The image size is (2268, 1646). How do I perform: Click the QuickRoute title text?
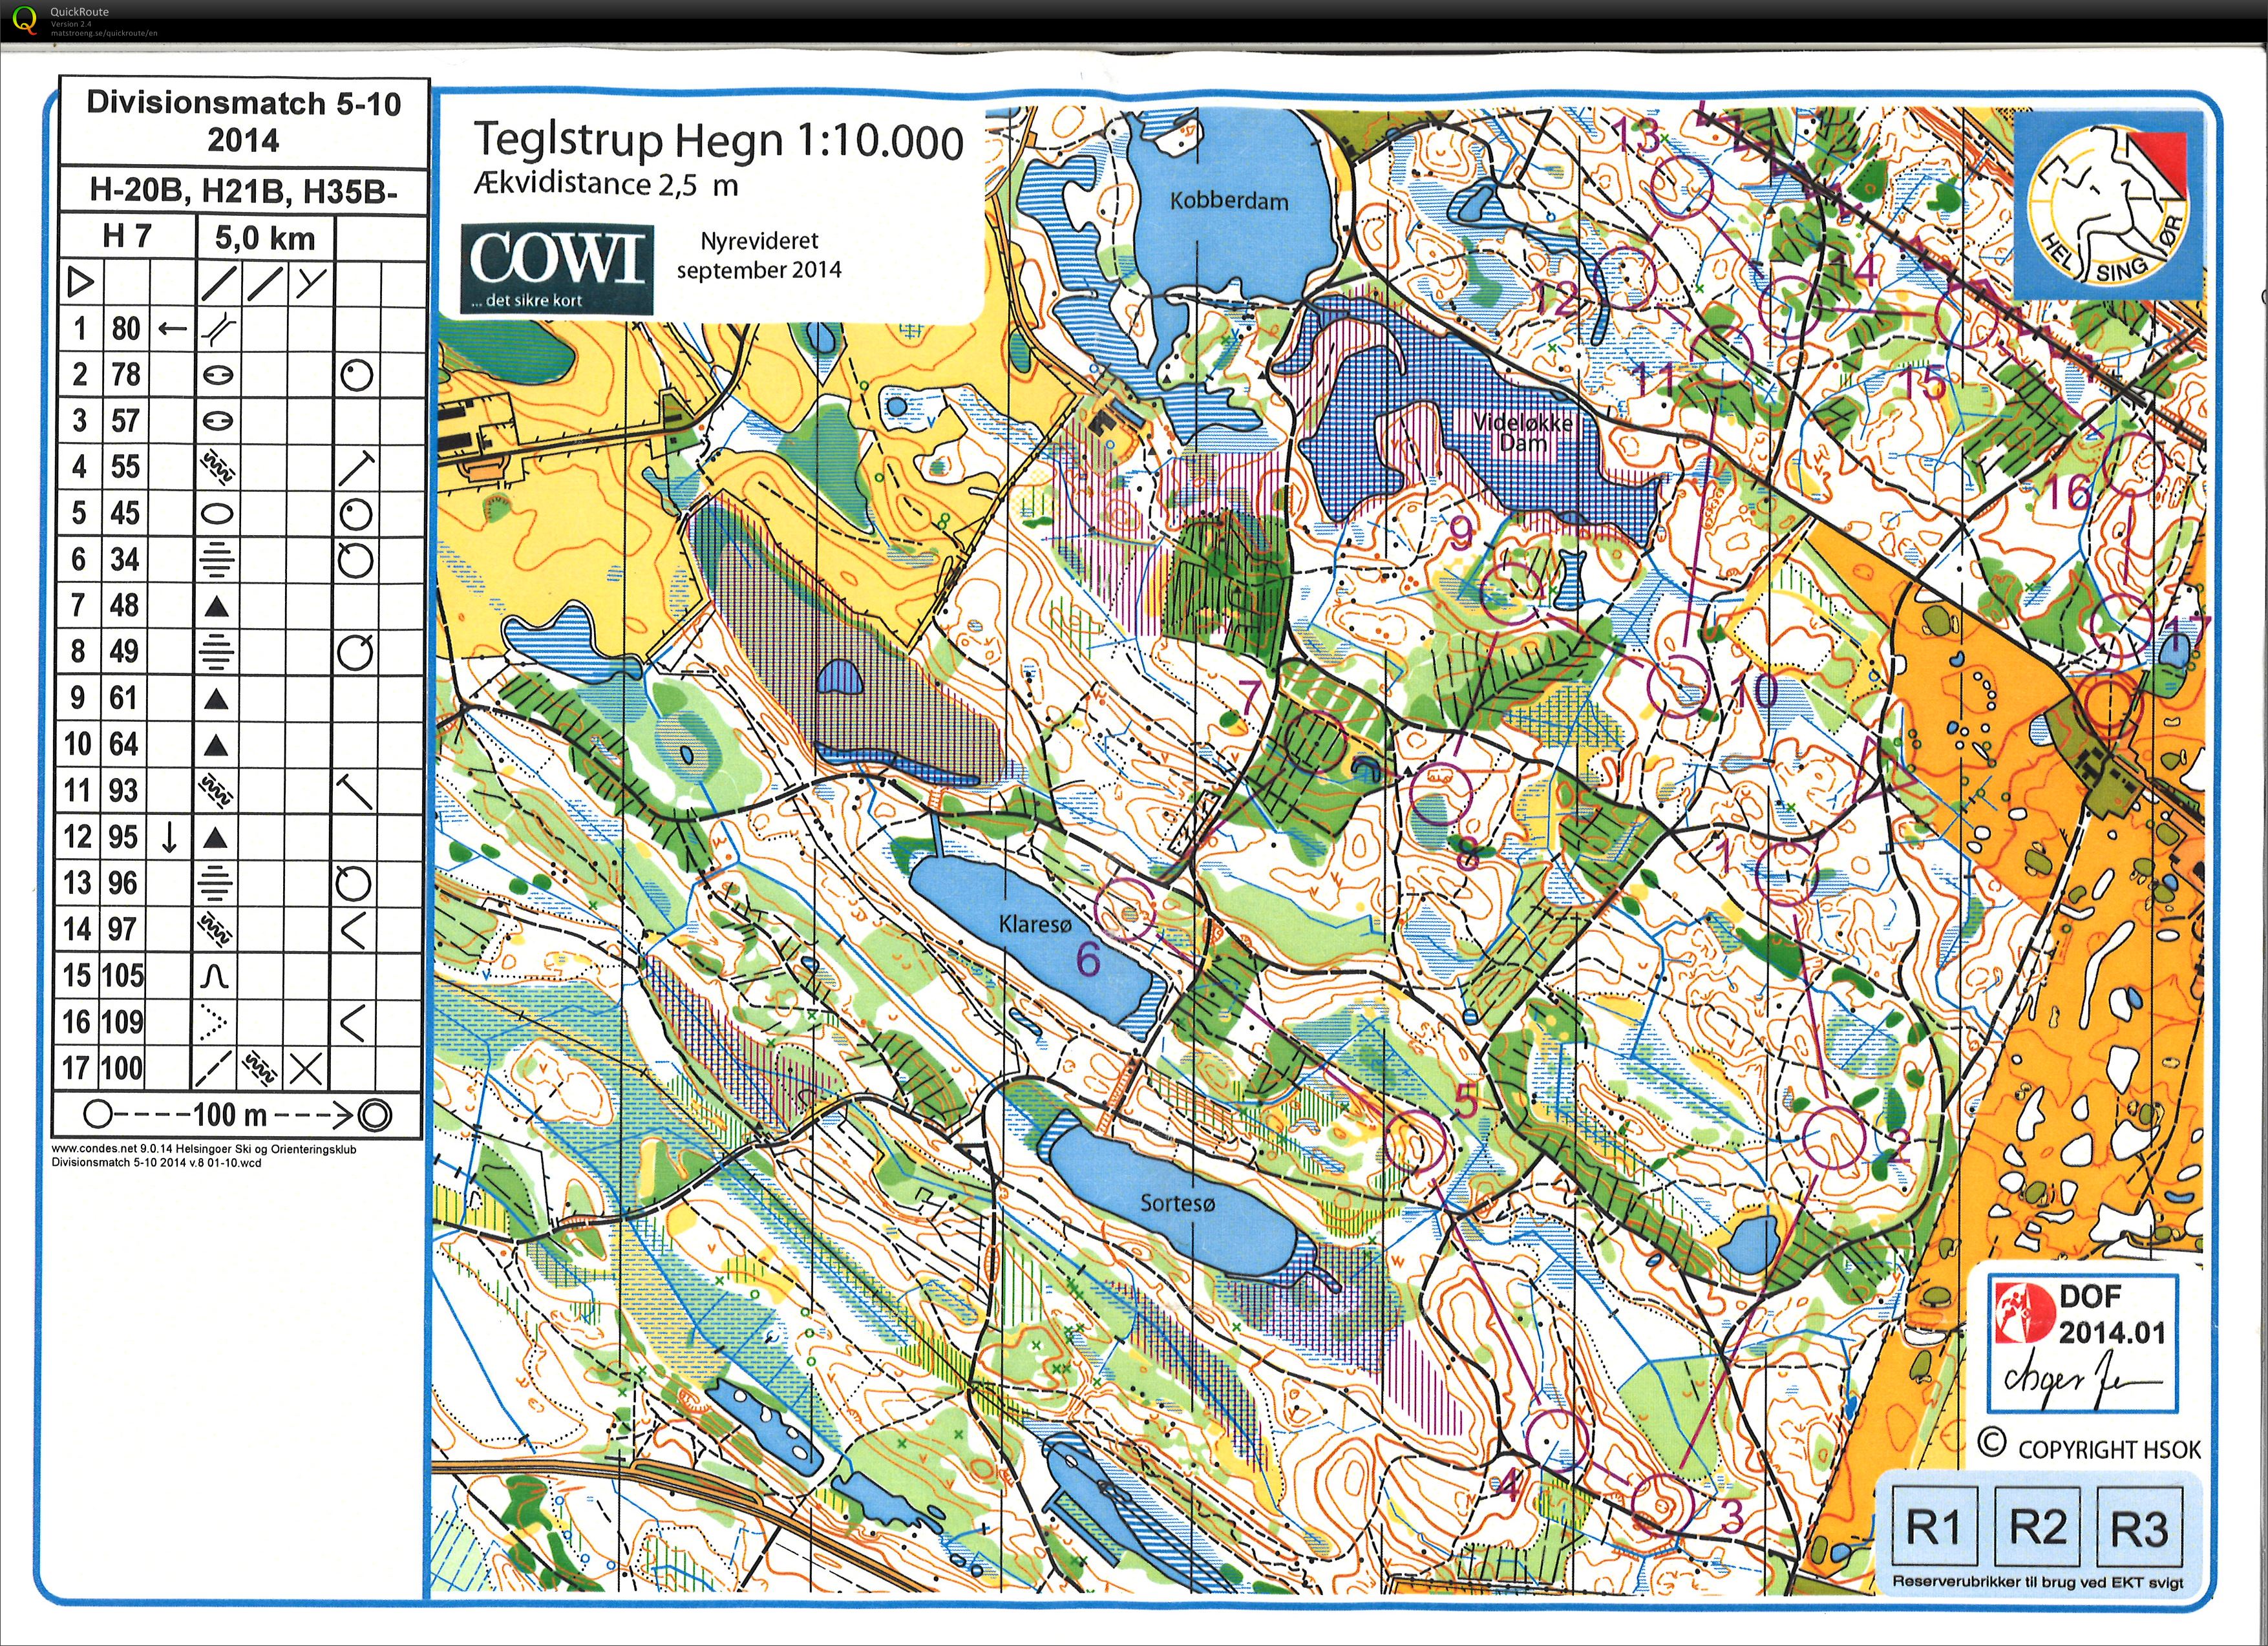coord(80,12)
